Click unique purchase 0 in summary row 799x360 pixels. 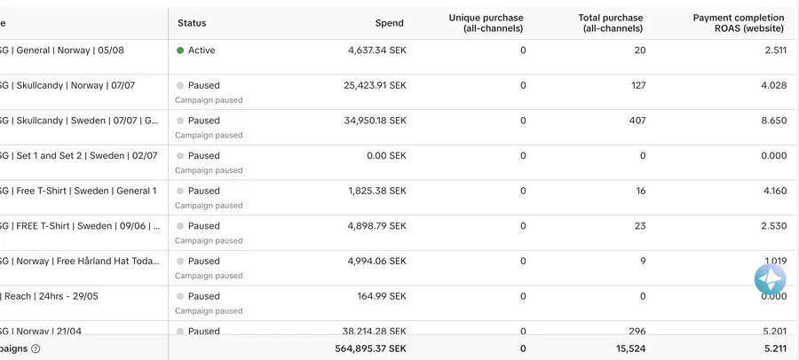pyautogui.click(x=523, y=349)
